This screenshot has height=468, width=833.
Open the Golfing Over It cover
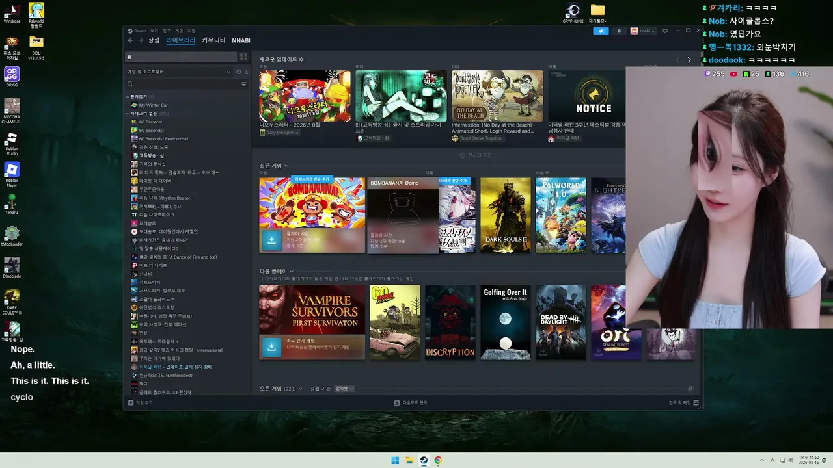coord(506,322)
